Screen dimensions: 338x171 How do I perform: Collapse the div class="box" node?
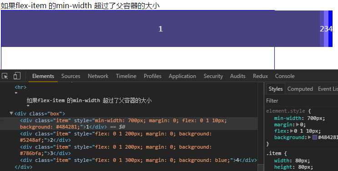tap(11, 113)
